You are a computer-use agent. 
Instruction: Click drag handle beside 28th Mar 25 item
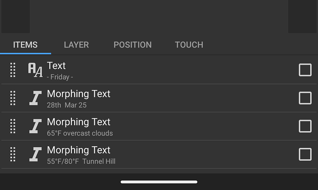click(x=13, y=98)
